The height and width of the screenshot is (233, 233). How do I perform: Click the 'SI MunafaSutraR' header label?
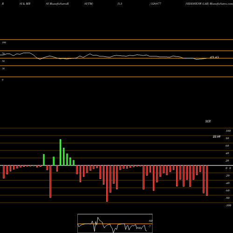(x=57, y=4)
